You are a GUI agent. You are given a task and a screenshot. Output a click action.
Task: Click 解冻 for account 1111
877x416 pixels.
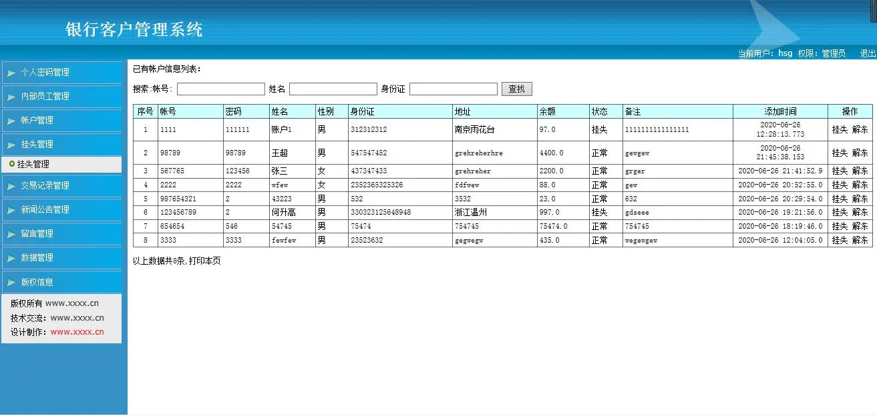click(x=860, y=130)
